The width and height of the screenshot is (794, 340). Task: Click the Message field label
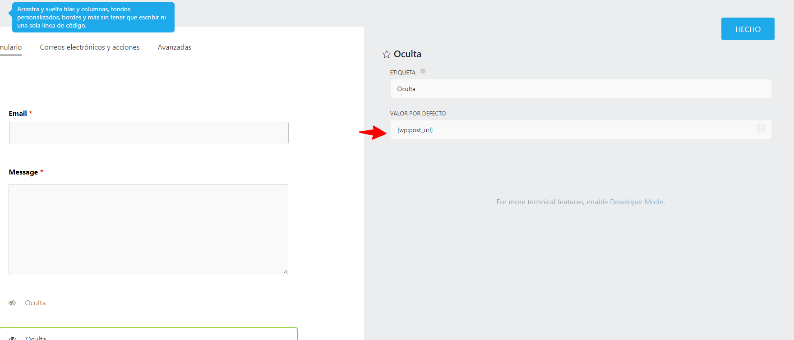click(23, 172)
